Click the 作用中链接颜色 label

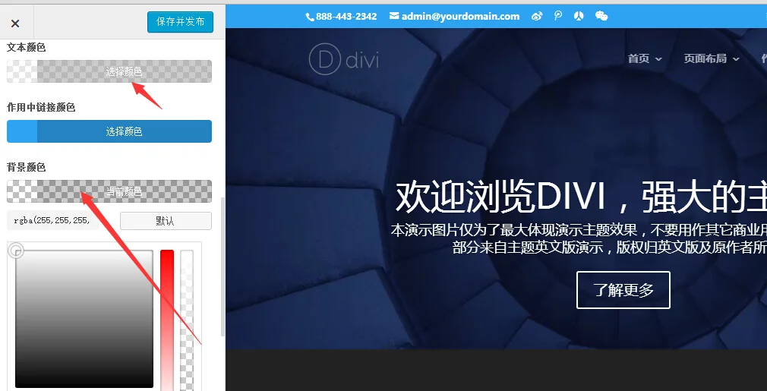point(41,108)
